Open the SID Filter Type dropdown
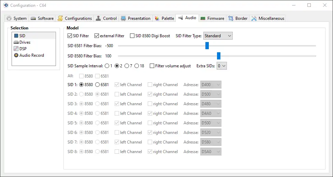The image size is (333, 177). pyautogui.click(x=218, y=36)
